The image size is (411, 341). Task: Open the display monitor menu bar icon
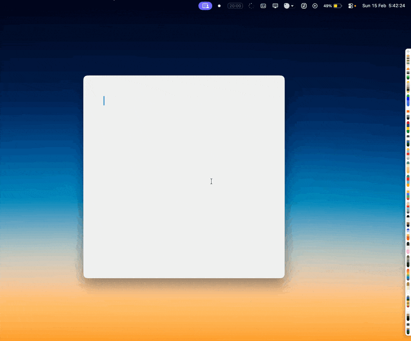(275, 6)
